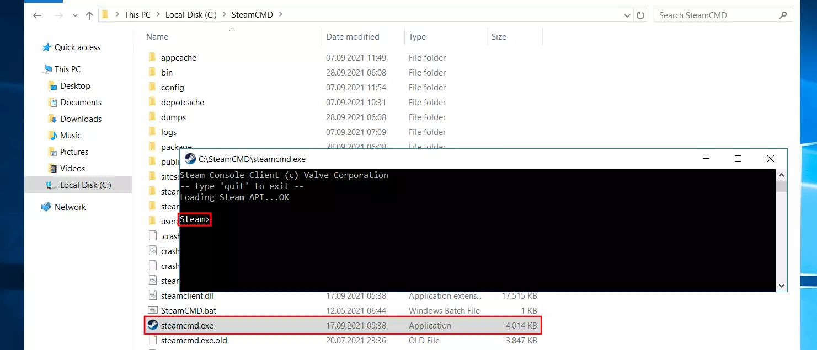
Task: Expand the chevron after This PC breadcrumb
Action: click(158, 15)
